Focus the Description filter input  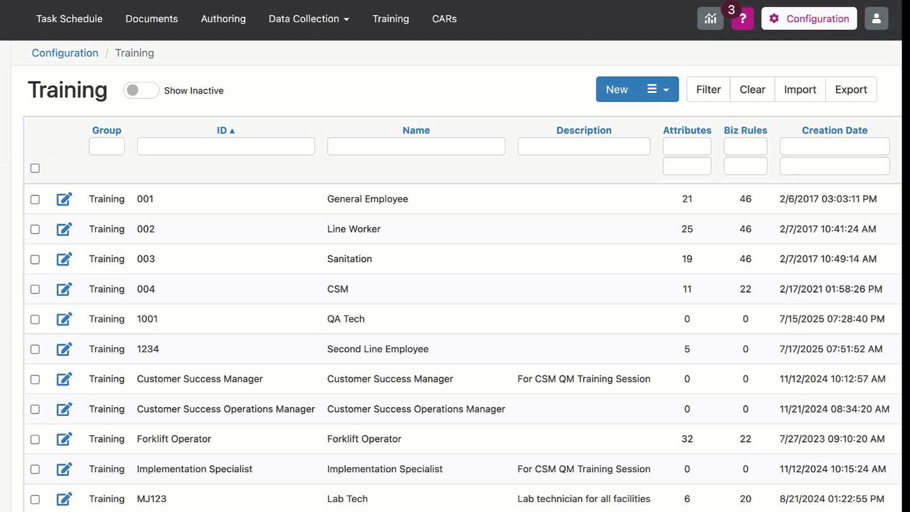(x=584, y=146)
